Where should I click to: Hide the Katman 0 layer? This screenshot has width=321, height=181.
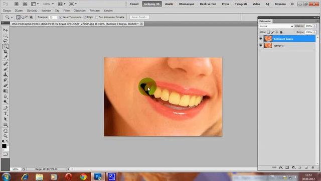coord(261,45)
